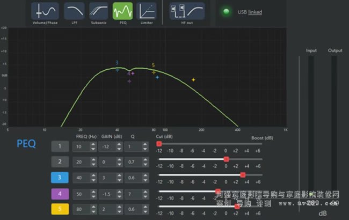Image resolution: width=349 pixels, height=220 pixels.
Task: Open the Limiter settings
Action: 146,11
